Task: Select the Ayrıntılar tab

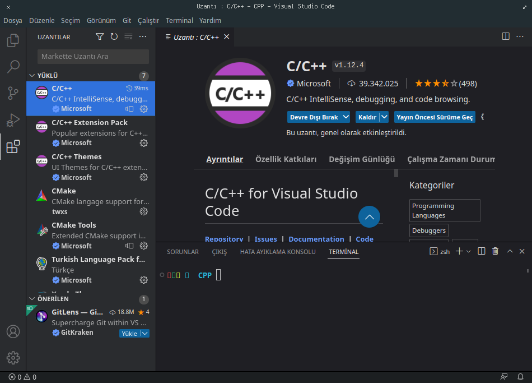Action: click(225, 159)
